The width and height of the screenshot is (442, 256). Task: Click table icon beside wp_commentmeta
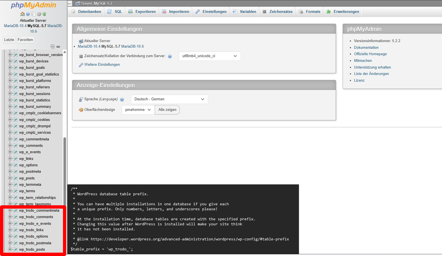coord(15,139)
